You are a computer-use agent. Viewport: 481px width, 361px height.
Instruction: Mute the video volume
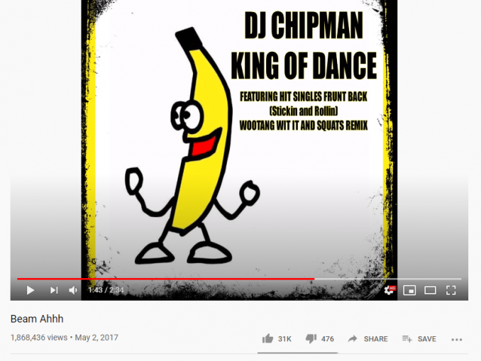tap(73, 290)
